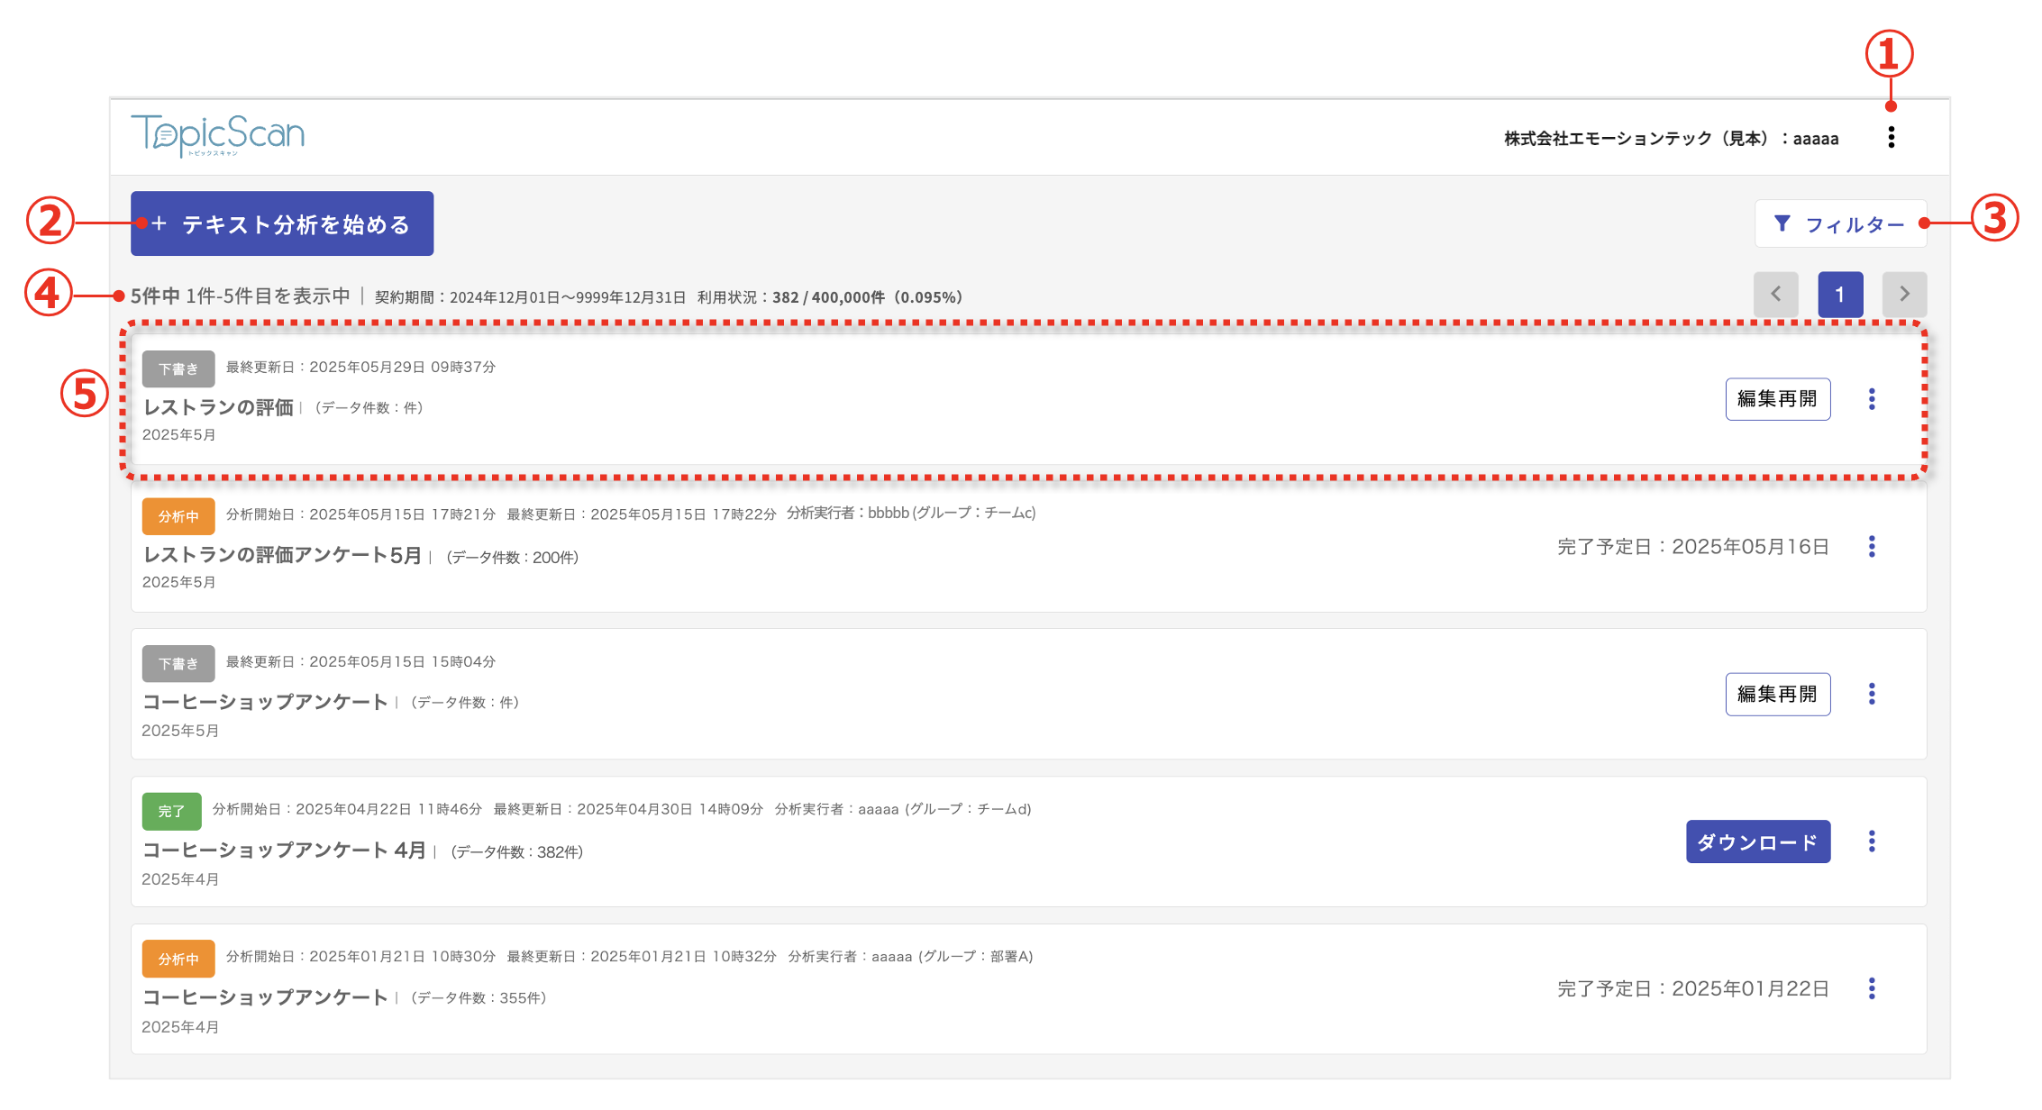Viewport: 2042px width, 1110px height.
Task: Open kebab menu for draft コーヒーショップアンケート
Action: click(x=1872, y=694)
